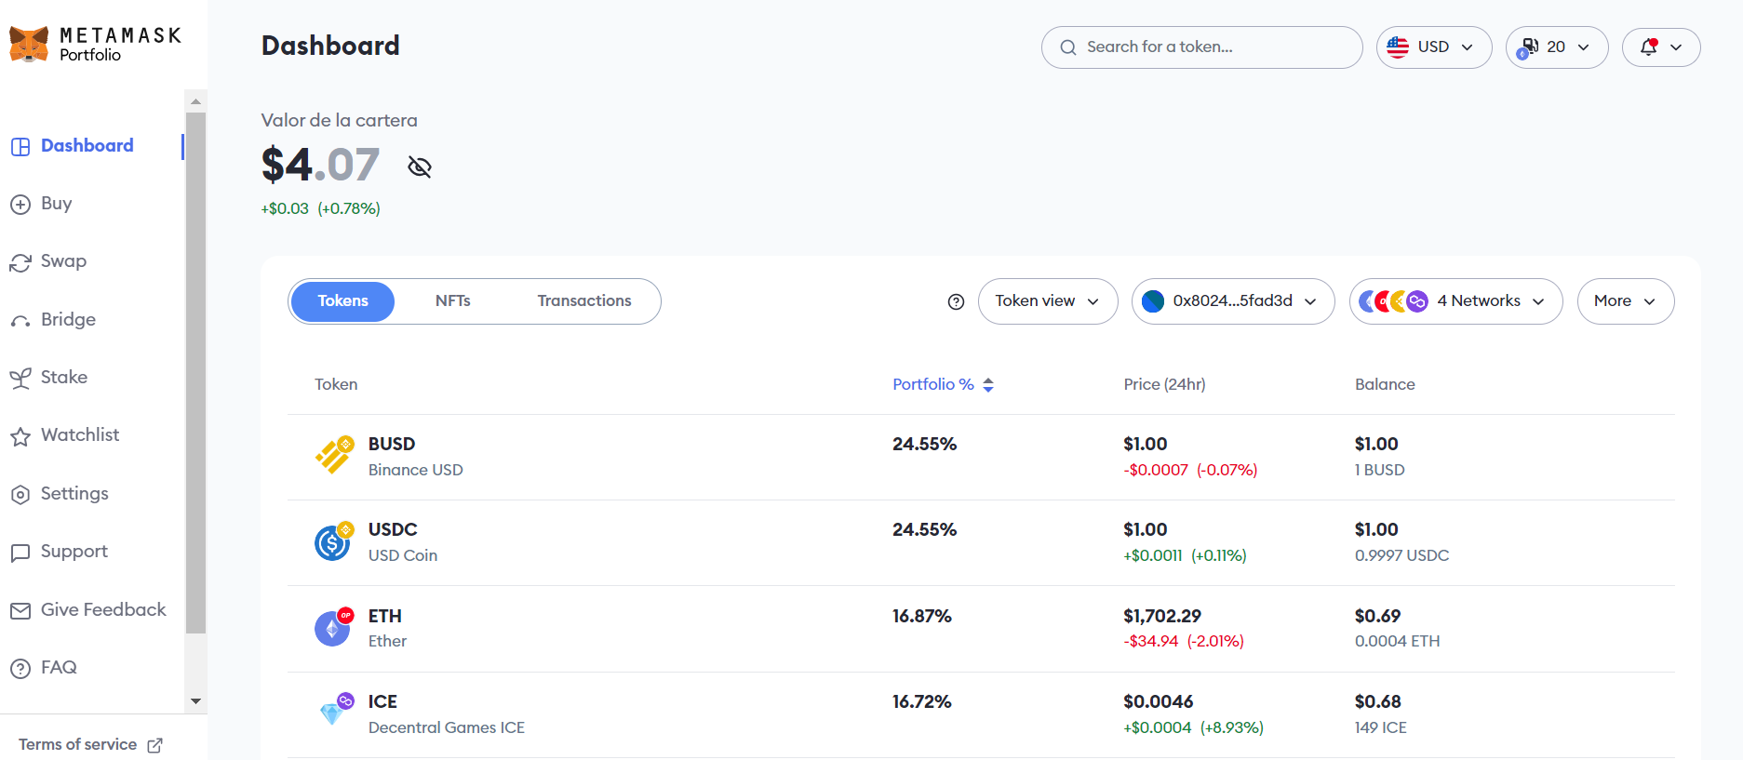Click the BUSD token icon

pyautogui.click(x=334, y=455)
